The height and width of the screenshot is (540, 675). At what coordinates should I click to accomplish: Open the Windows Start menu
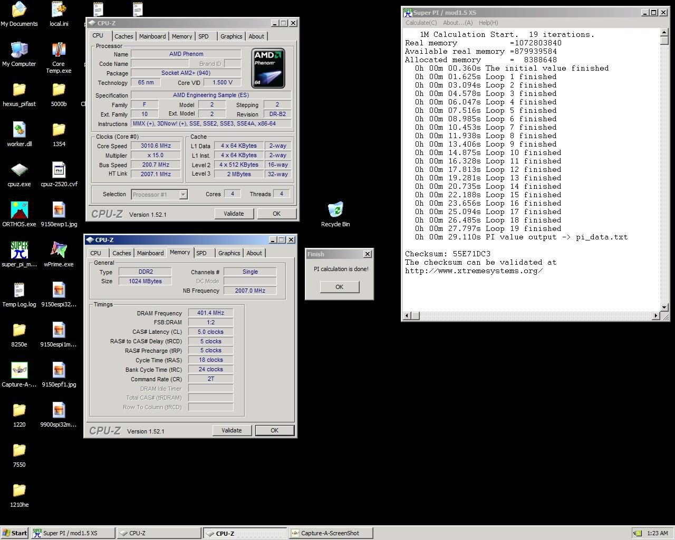tap(15, 533)
